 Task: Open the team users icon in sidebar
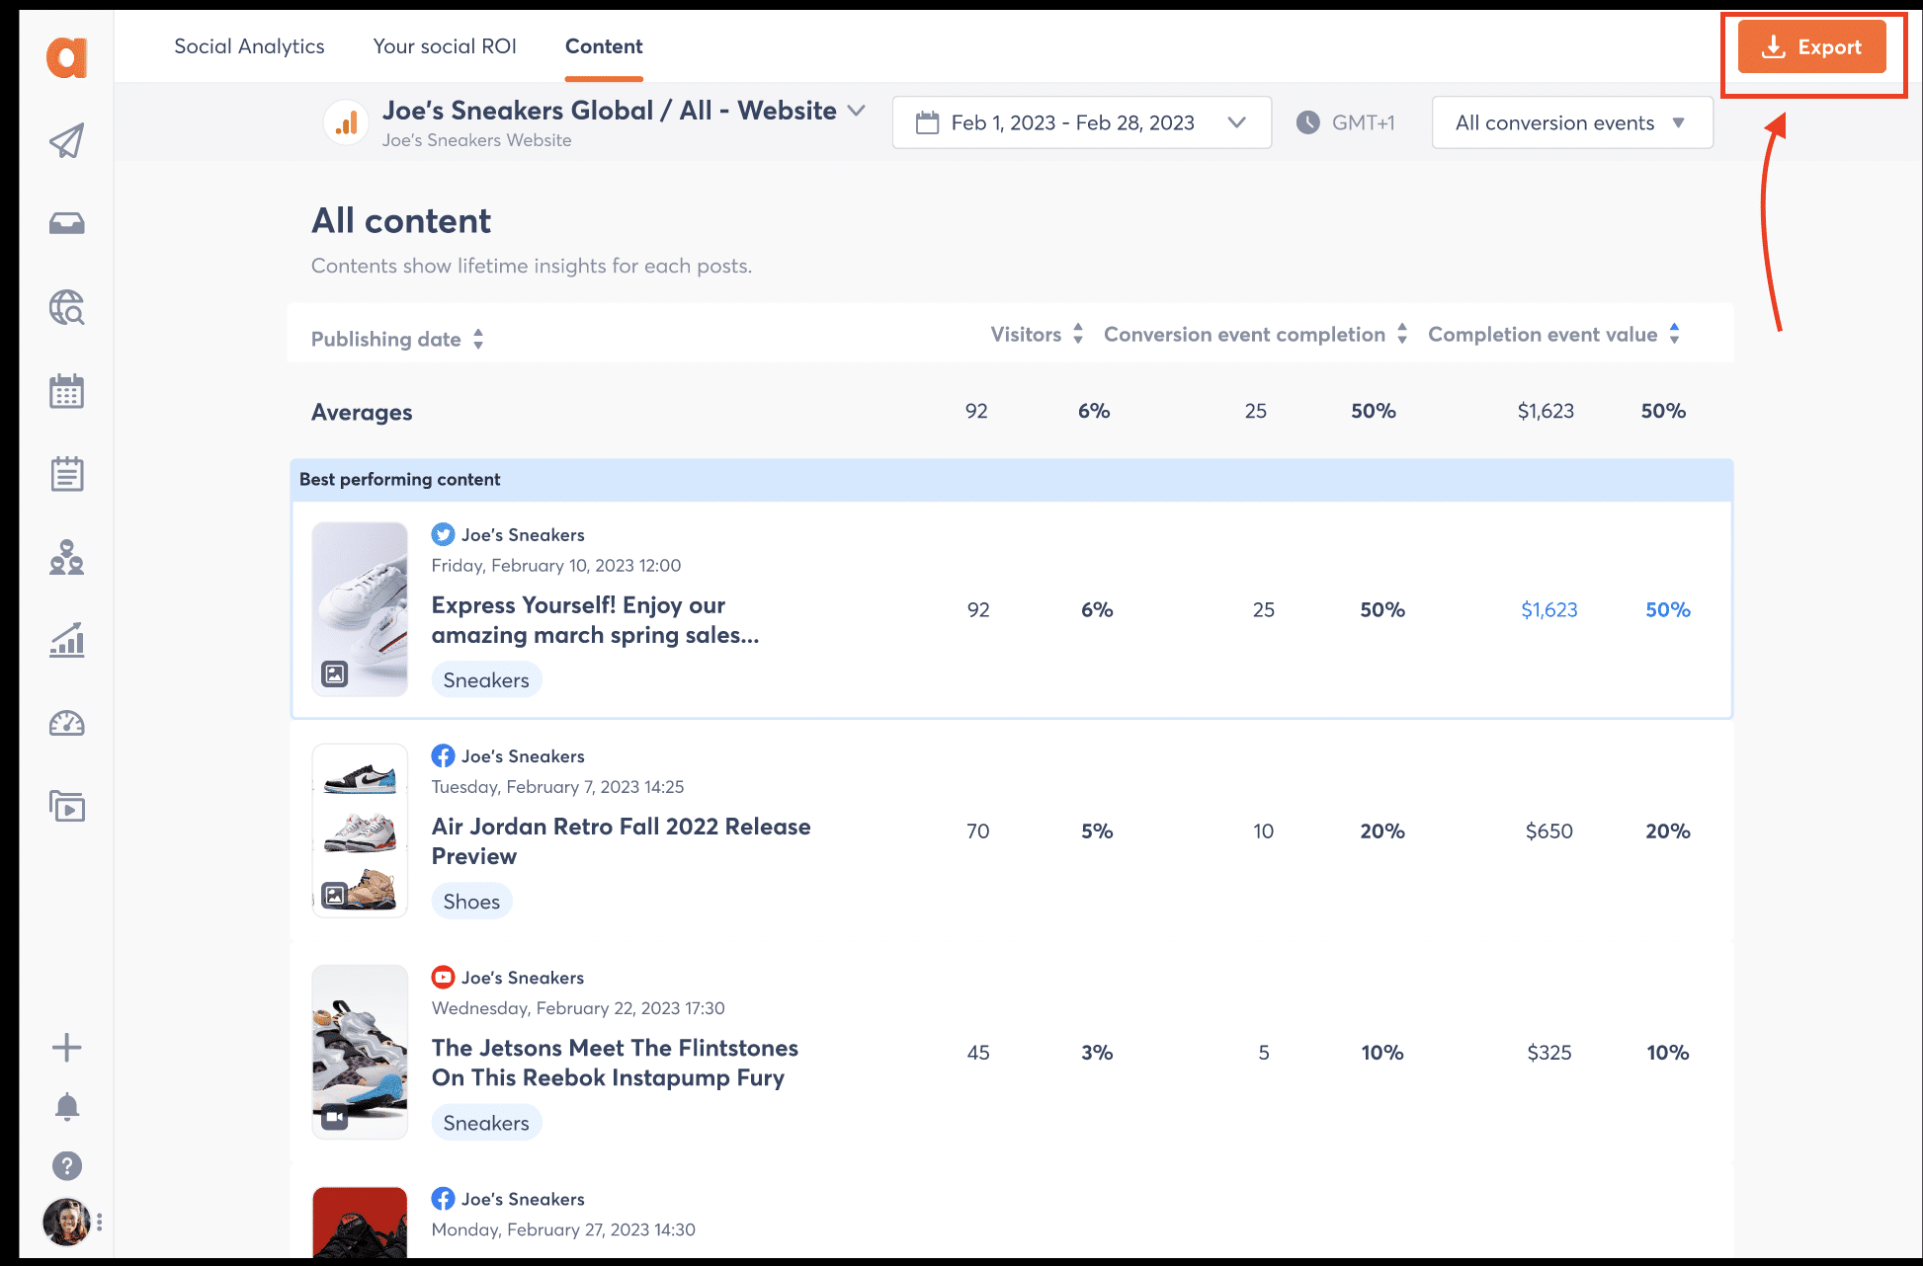(67, 558)
